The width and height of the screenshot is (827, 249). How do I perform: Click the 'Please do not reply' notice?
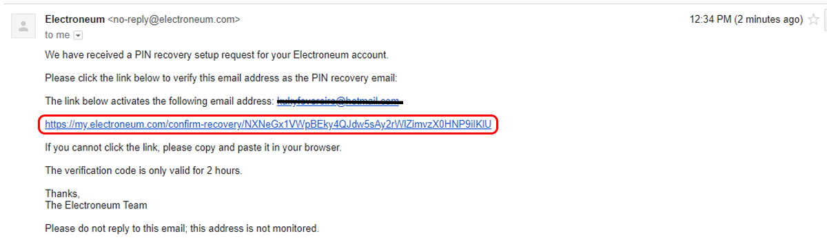(182, 228)
